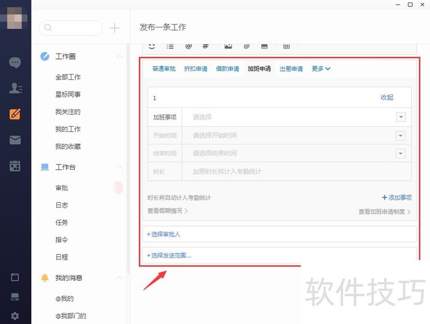
Task: Collapse the 工作圈 section with its chevron
Action: pos(119,56)
